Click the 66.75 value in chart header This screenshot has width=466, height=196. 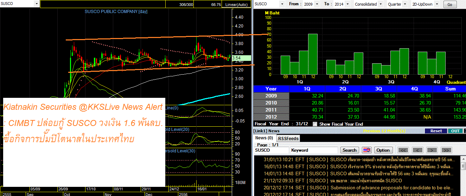(216, 5)
